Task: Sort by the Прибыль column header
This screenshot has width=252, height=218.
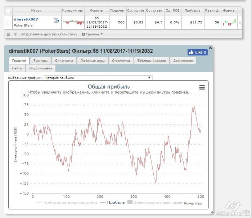Action: 192,10
